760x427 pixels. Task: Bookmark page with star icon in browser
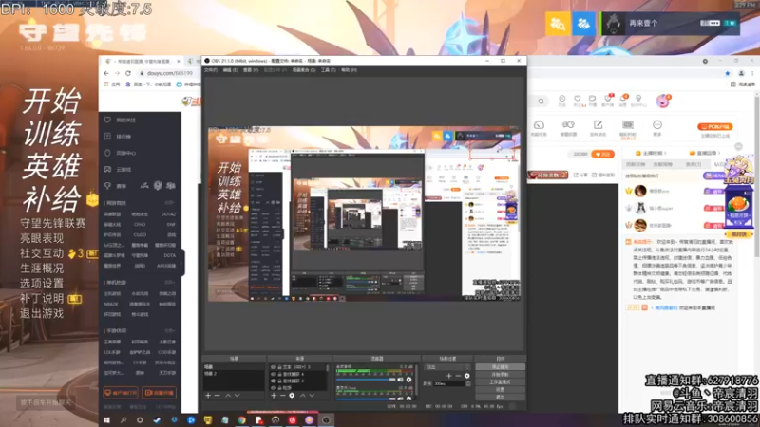(x=728, y=74)
